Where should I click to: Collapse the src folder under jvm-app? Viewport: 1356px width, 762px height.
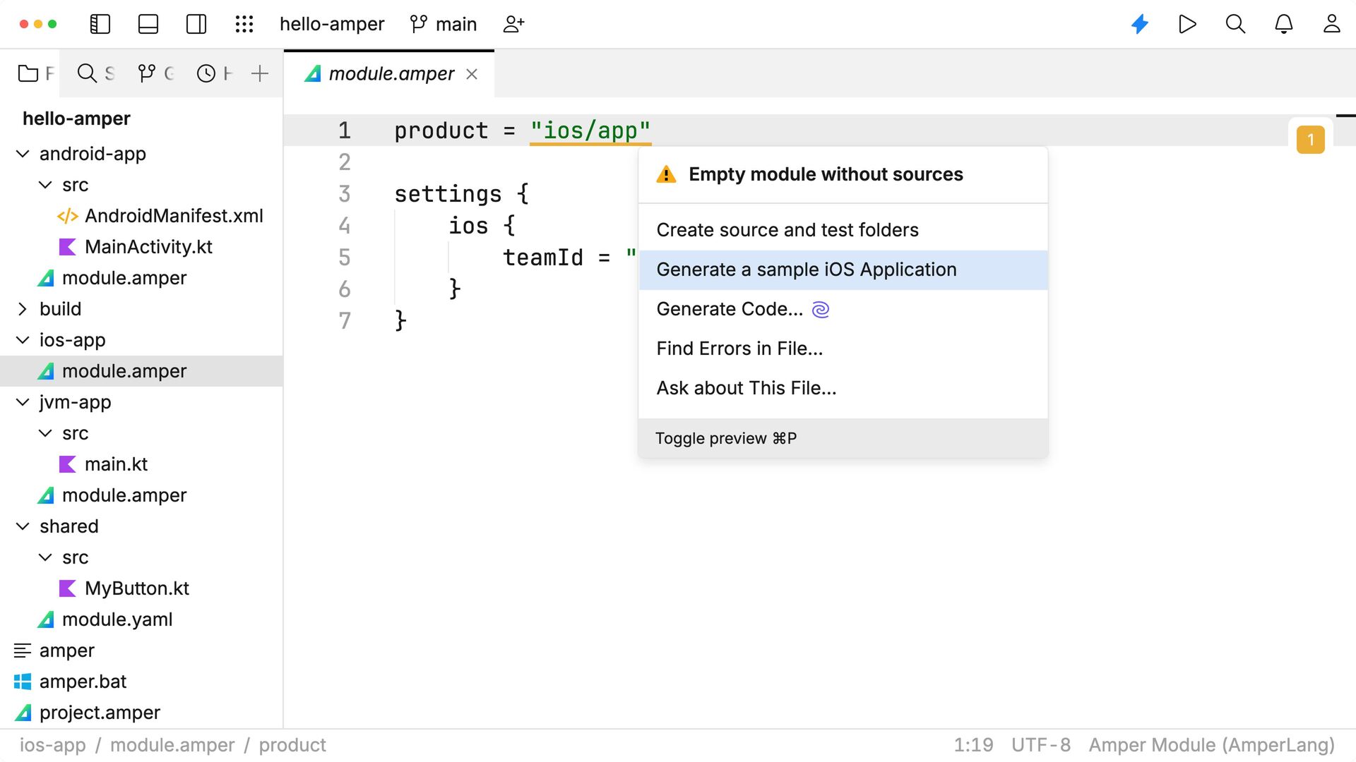click(x=45, y=433)
